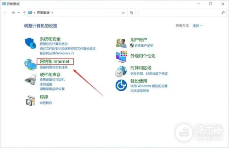Open 更改日期、时间或数字格式 link
Image resolution: width=229 pixels, height=148 pixels.
(x=149, y=74)
